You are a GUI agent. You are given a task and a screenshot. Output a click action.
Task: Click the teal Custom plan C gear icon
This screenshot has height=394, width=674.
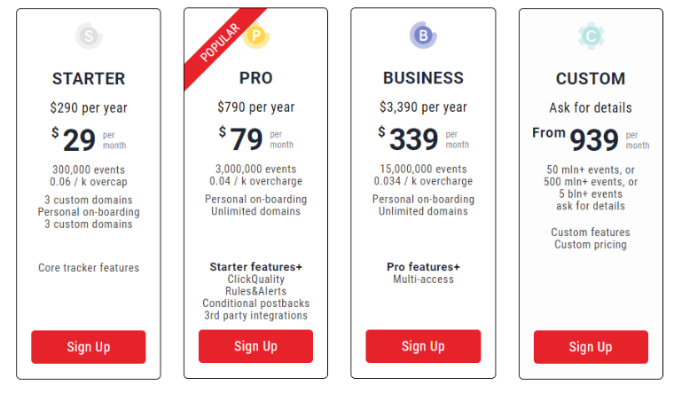[591, 35]
